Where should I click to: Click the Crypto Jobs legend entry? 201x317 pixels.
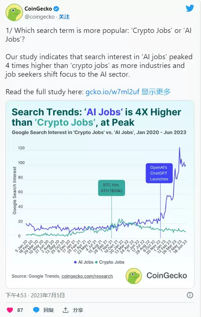[109, 262]
